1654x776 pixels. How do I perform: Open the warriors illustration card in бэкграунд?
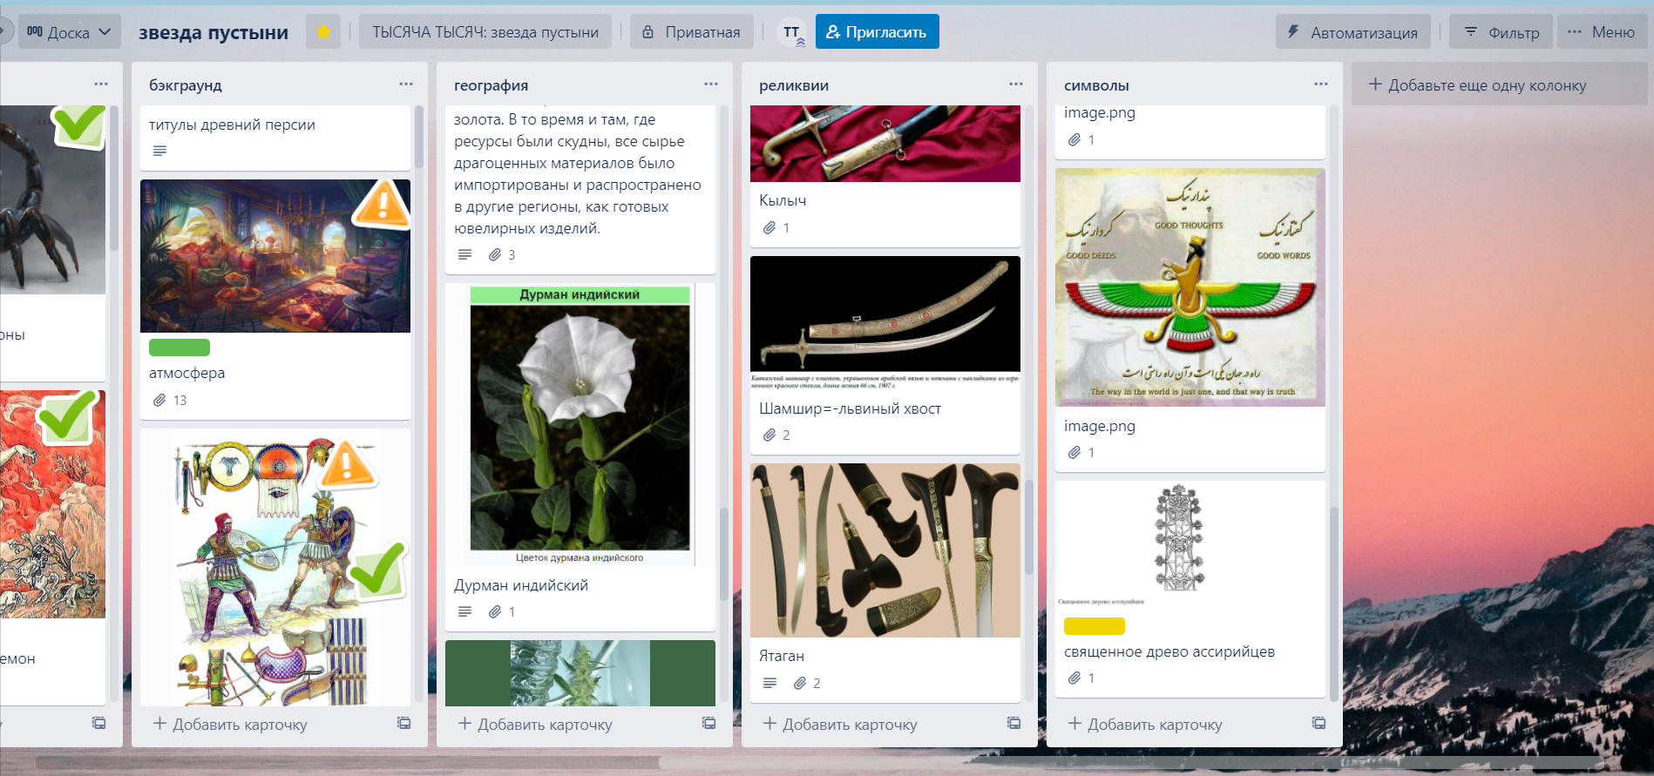(275, 567)
